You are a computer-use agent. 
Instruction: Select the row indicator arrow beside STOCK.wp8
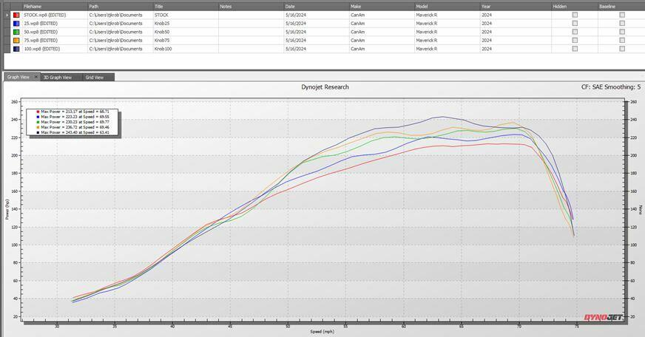tap(7, 15)
